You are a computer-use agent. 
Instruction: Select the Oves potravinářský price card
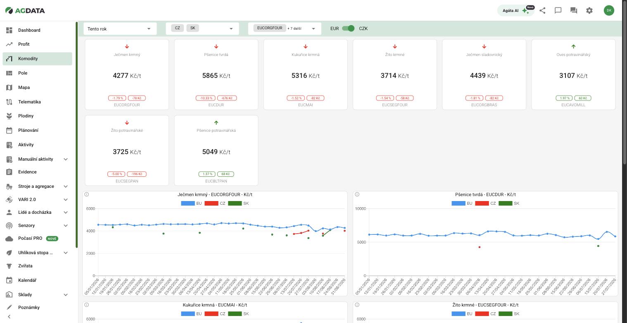573,75
